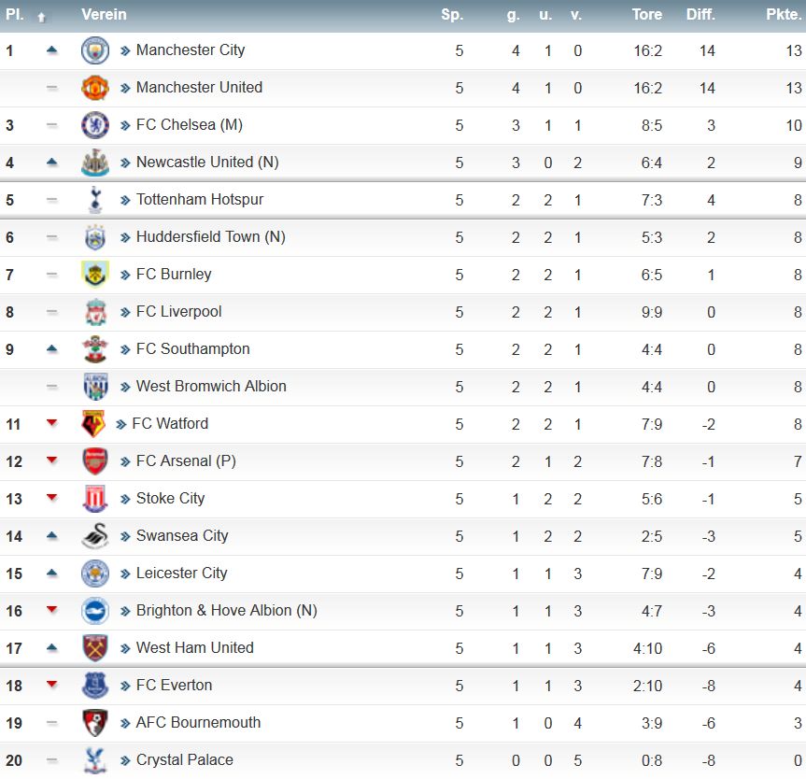Click the Manchester United club crest
The image size is (806, 779).
coord(95,88)
